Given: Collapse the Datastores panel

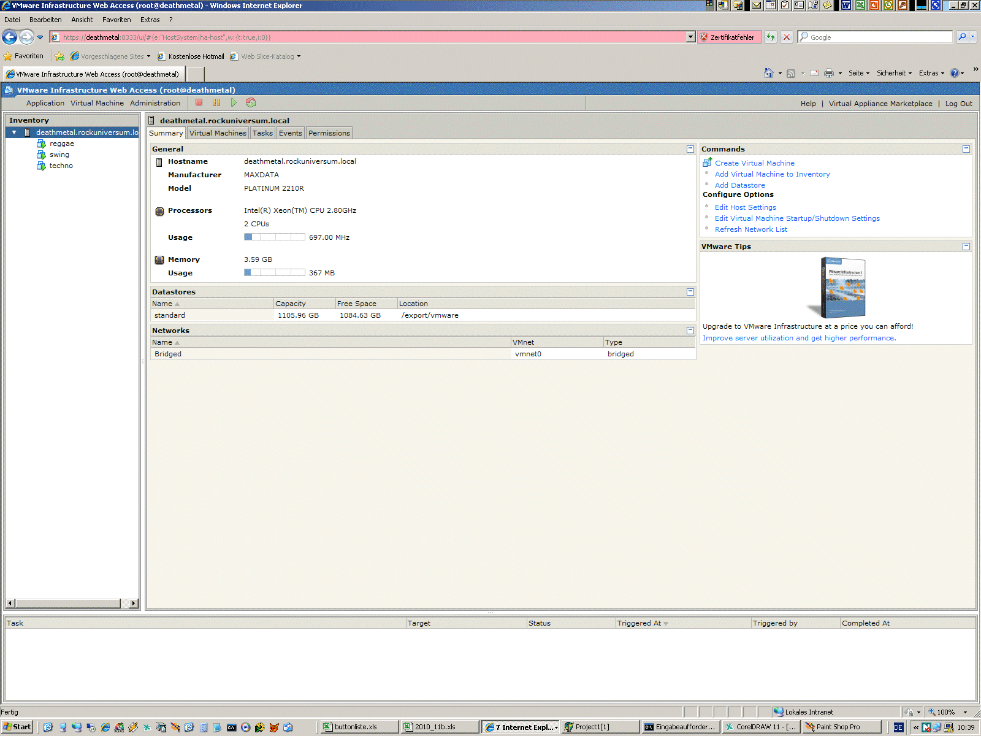Looking at the screenshot, I should coord(690,292).
